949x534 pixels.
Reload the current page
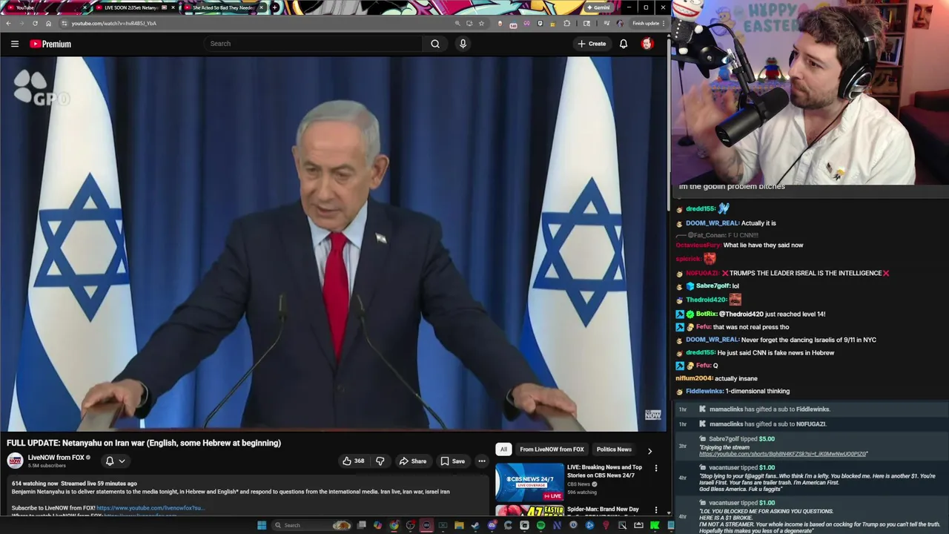tap(35, 23)
